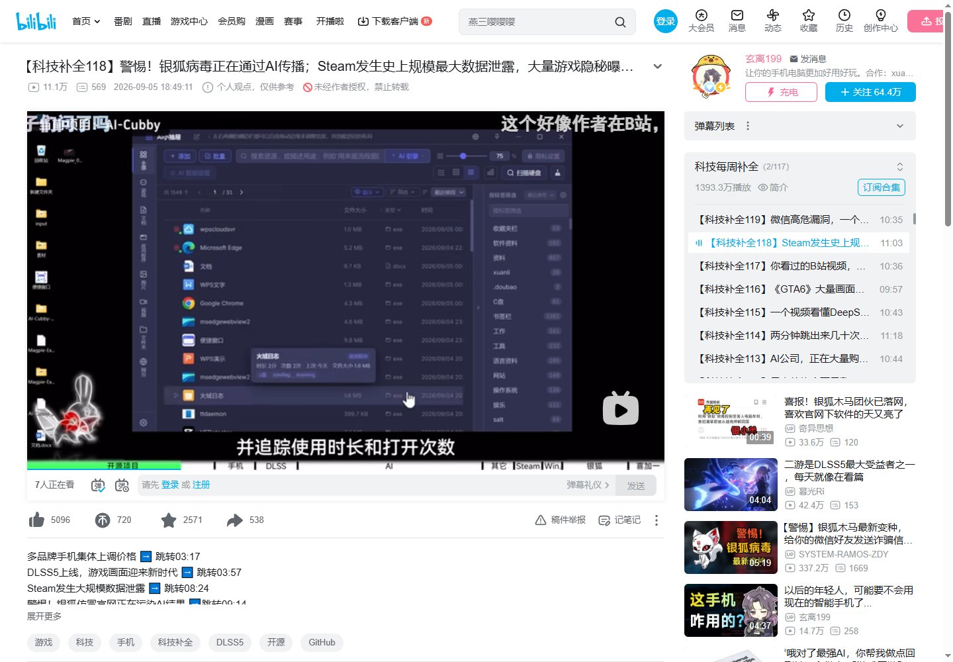Like the video with thumbs-up icon

[36, 520]
